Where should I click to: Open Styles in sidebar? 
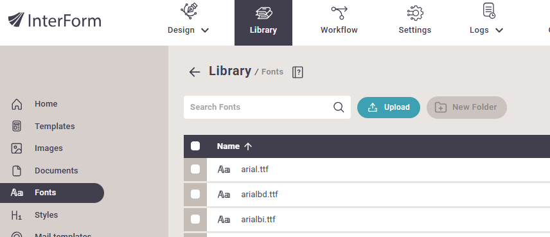(46, 215)
